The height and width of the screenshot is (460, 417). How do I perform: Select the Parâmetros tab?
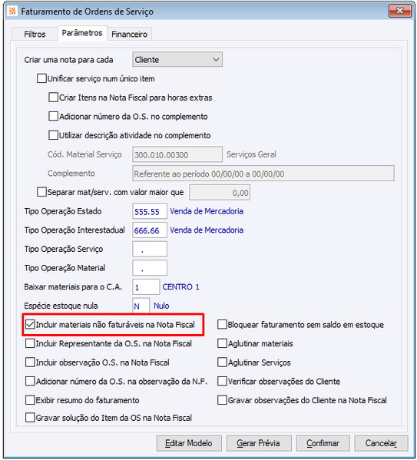82,33
